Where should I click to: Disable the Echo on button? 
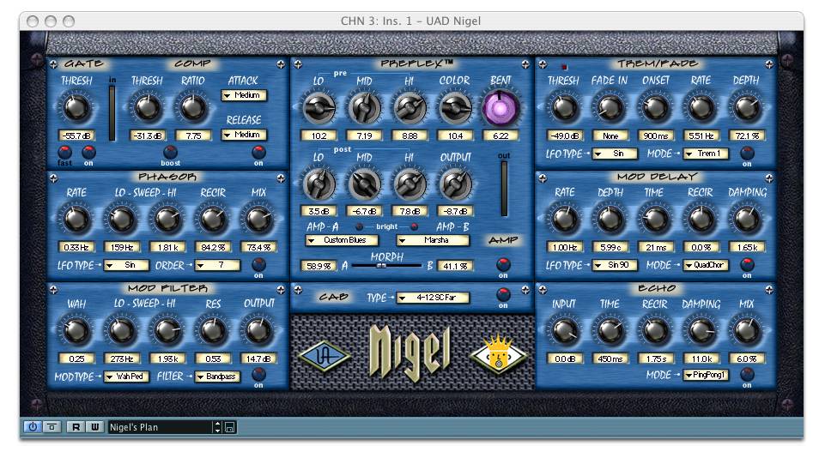[x=747, y=374]
